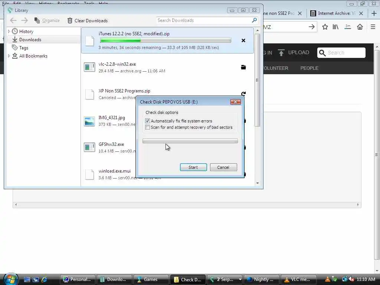Screen dimensions: 380x285
Task: Click Start in Check Disk dialog
Action: [x=193, y=167]
